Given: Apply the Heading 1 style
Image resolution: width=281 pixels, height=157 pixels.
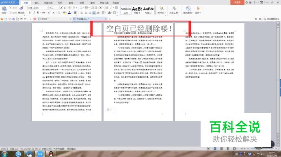Looking at the screenshot, I should coord(137,11).
